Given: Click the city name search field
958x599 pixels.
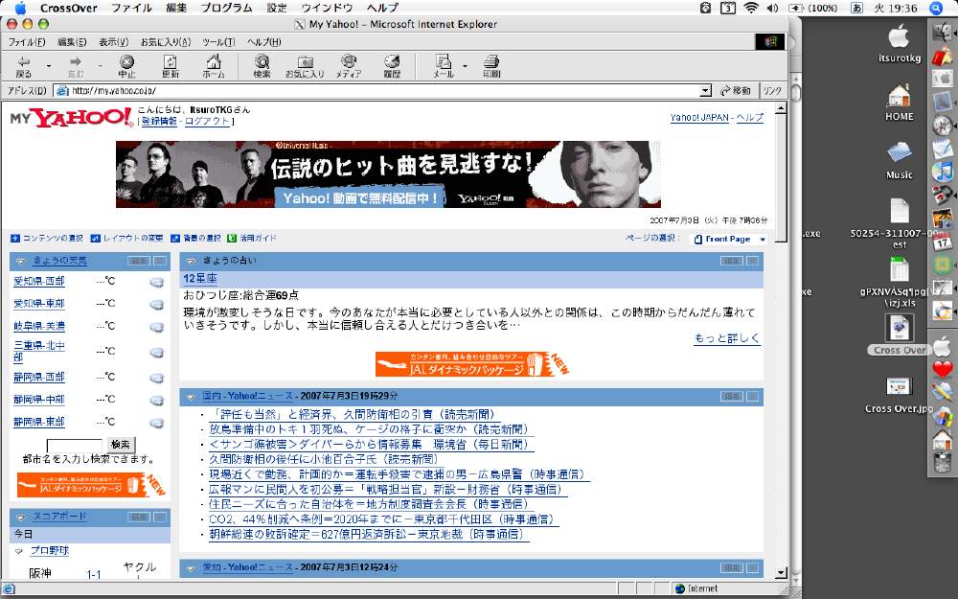Looking at the screenshot, I should click(75, 445).
